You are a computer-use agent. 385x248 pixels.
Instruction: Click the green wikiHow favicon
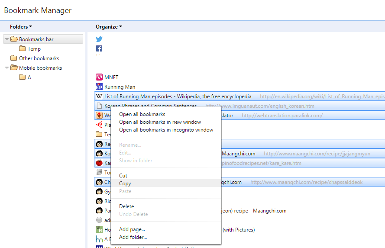[x=99, y=229]
